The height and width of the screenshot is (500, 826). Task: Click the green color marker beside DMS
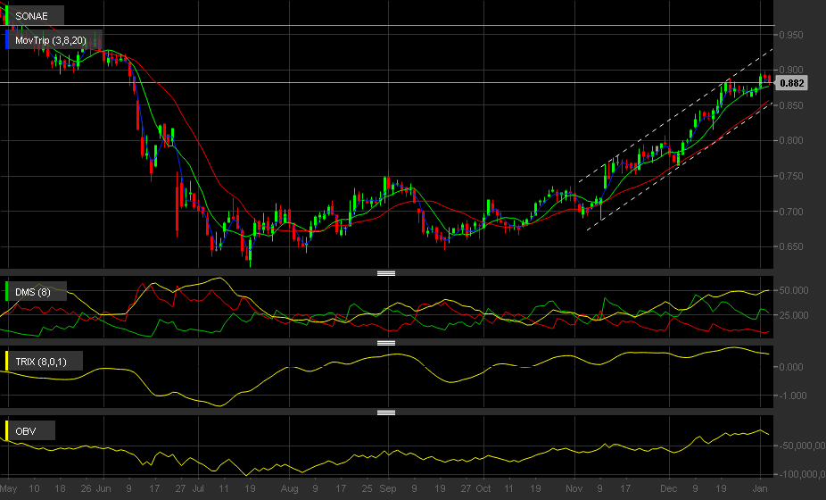pyautogui.click(x=7, y=292)
